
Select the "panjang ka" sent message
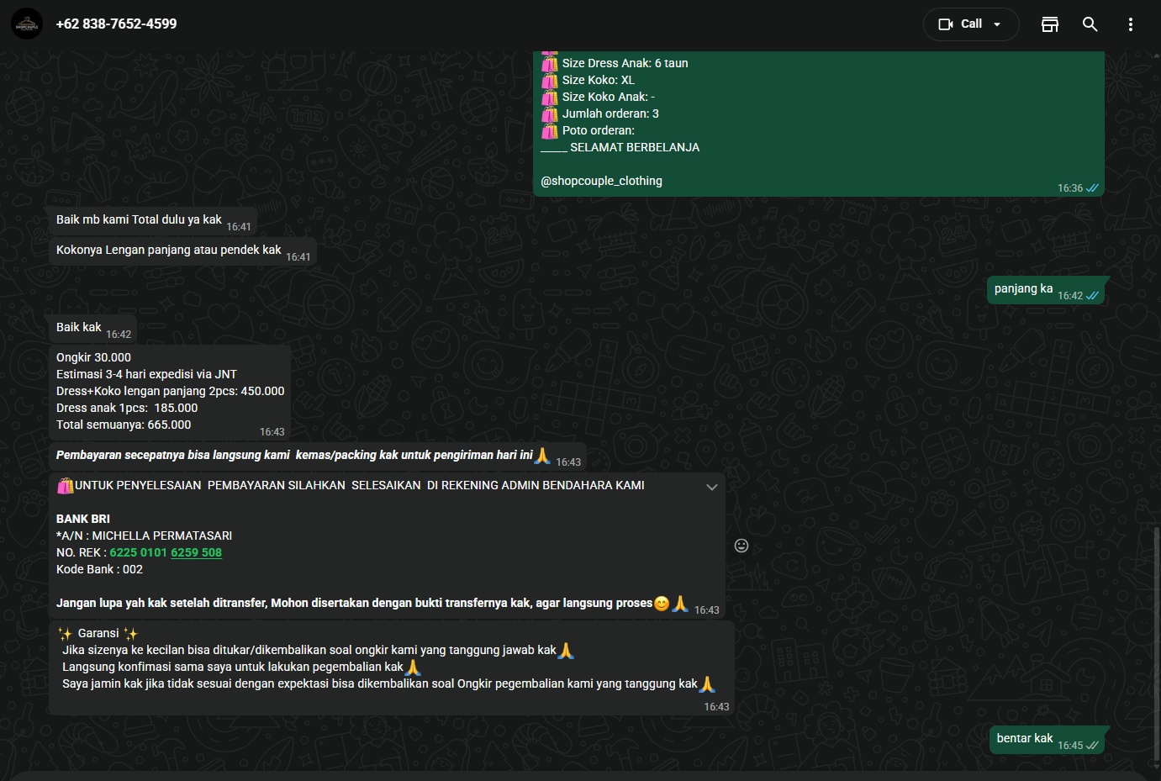1023,289
